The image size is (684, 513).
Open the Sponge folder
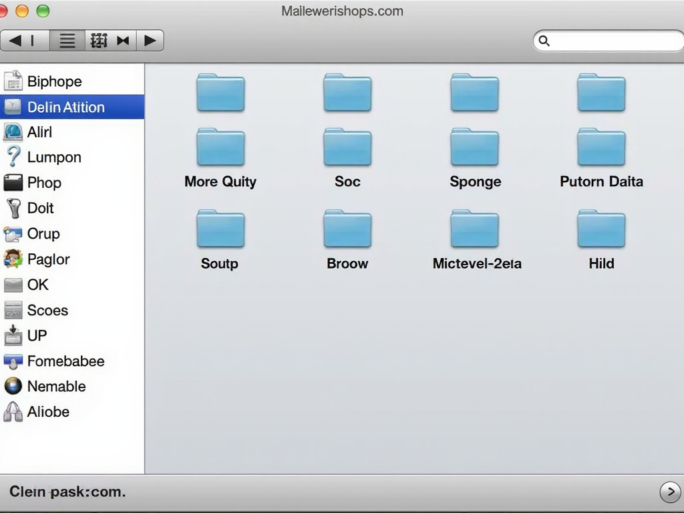[x=474, y=148]
